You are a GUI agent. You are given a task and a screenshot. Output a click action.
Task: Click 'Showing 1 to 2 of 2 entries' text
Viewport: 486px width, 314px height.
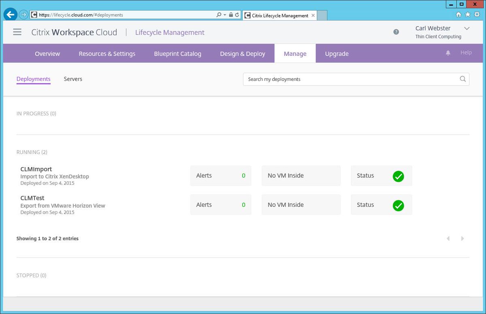pyautogui.click(x=47, y=239)
